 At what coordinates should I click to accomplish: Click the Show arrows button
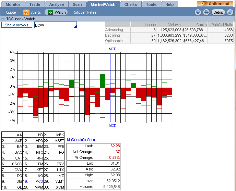pos(17,25)
